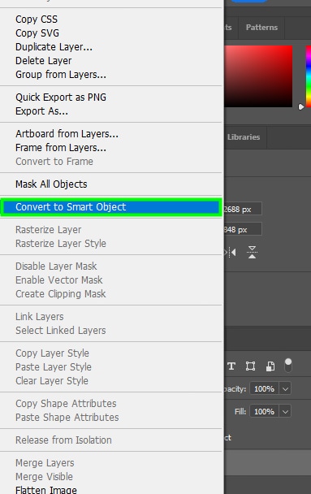Viewport: 311px width, 494px height.
Task: Select Duplicate Layer... menu item
Action: (x=54, y=47)
